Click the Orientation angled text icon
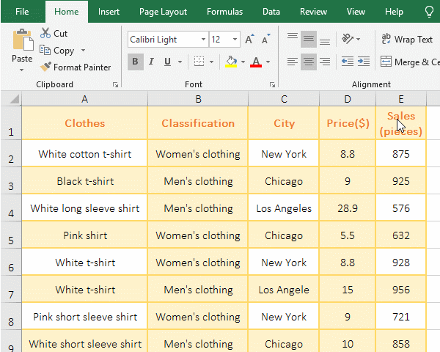 (x=347, y=39)
